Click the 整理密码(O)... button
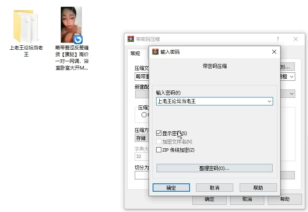The width and height of the screenshot is (308, 212). click(215, 168)
